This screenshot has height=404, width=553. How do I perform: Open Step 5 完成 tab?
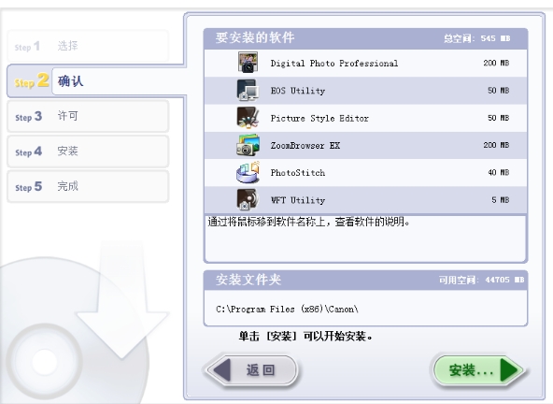pos(88,186)
